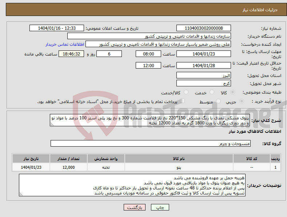Click the resize handle of buyer notes textarea

click(21, 195)
